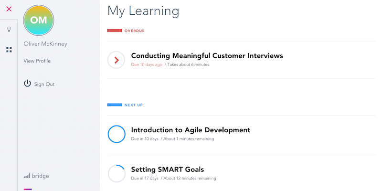This screenshot has width=382, height=191.
Task: Click the lightbulb icon in the left rail
Action: [9, 30]
